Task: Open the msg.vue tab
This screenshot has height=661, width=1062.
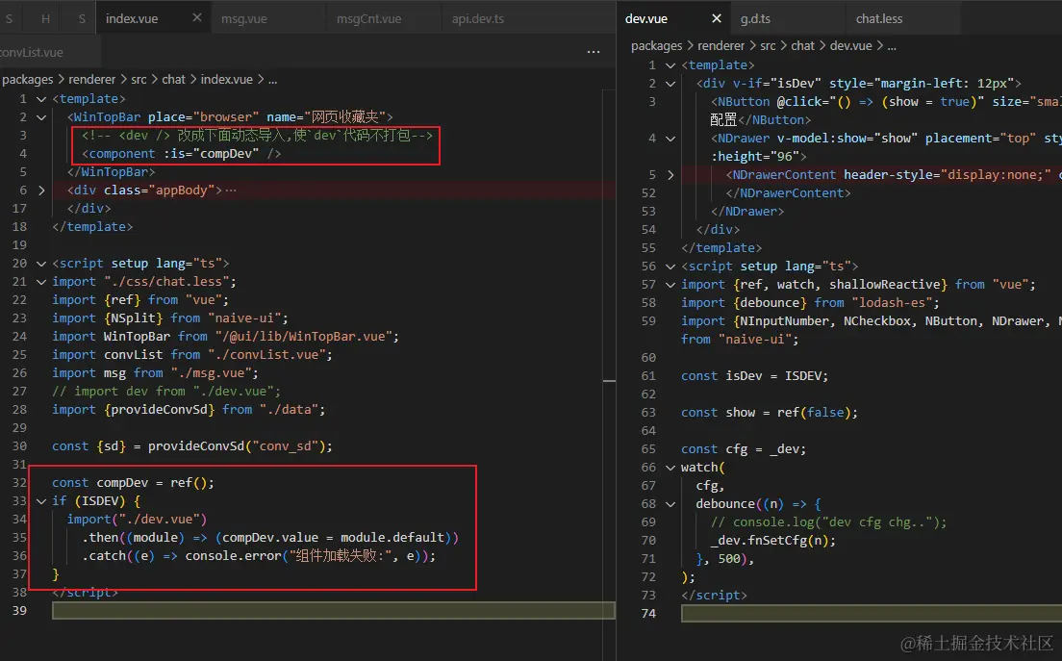Action: point(243,19)
